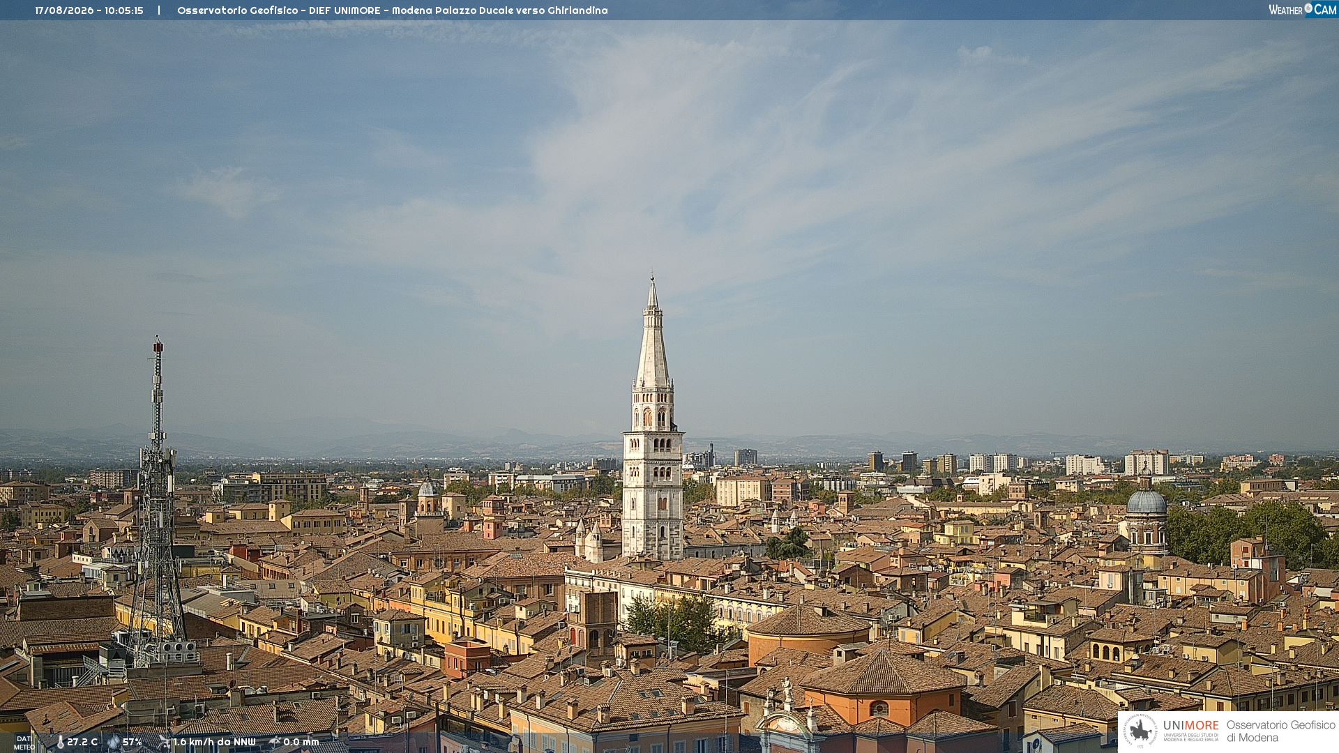The width and height of the screenshot is (1339, 753).
Task: Click the UNIMORE university seal emblem
Action: click(1140, 731)
